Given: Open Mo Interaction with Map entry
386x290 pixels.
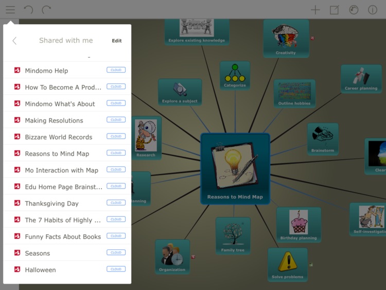Looking at the screenshot, I should click(67, 170).
